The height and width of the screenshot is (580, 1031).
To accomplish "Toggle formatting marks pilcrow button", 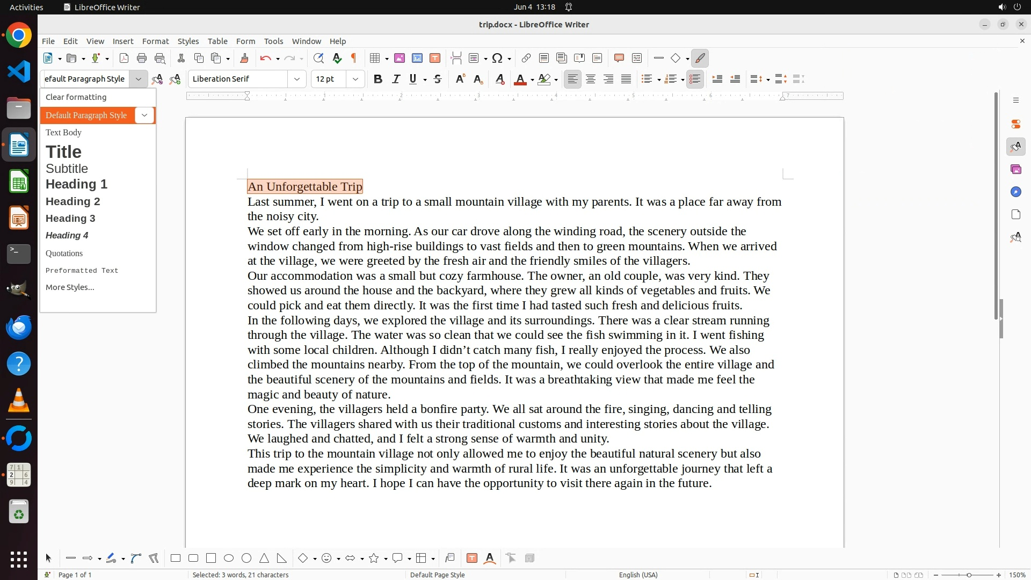I will tap(354, 59).
